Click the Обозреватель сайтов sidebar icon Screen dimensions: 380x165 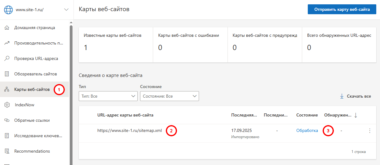point(7,74)
